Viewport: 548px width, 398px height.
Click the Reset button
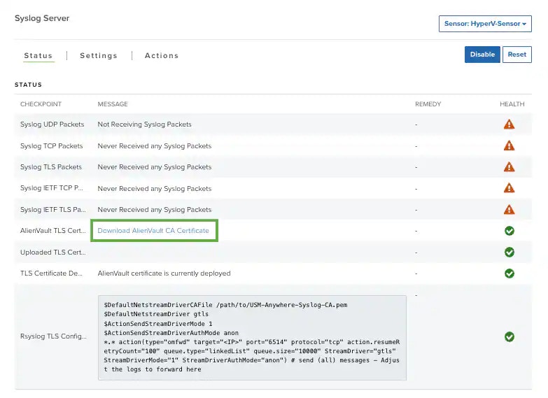click(x=517, y=55)
